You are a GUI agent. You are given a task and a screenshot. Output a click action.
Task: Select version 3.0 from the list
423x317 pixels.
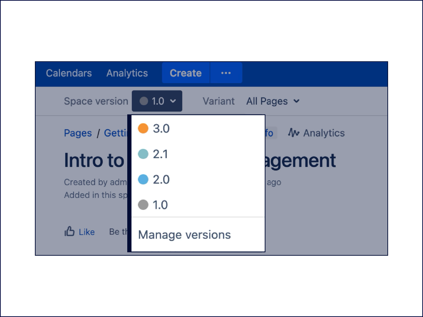(x=198, y=128)
